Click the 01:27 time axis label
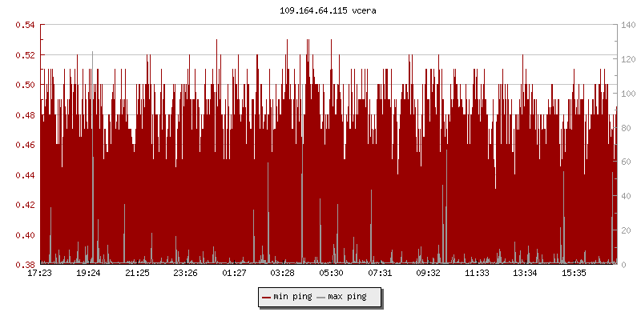The height and width of the screenshot is (320, 641). tap(234, 274)
